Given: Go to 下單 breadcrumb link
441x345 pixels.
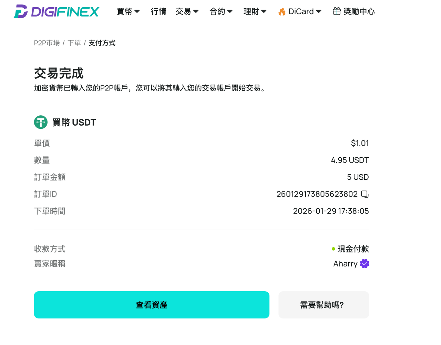Looking at the screenshot, I should pyautogui.click(x=74, y=43).
